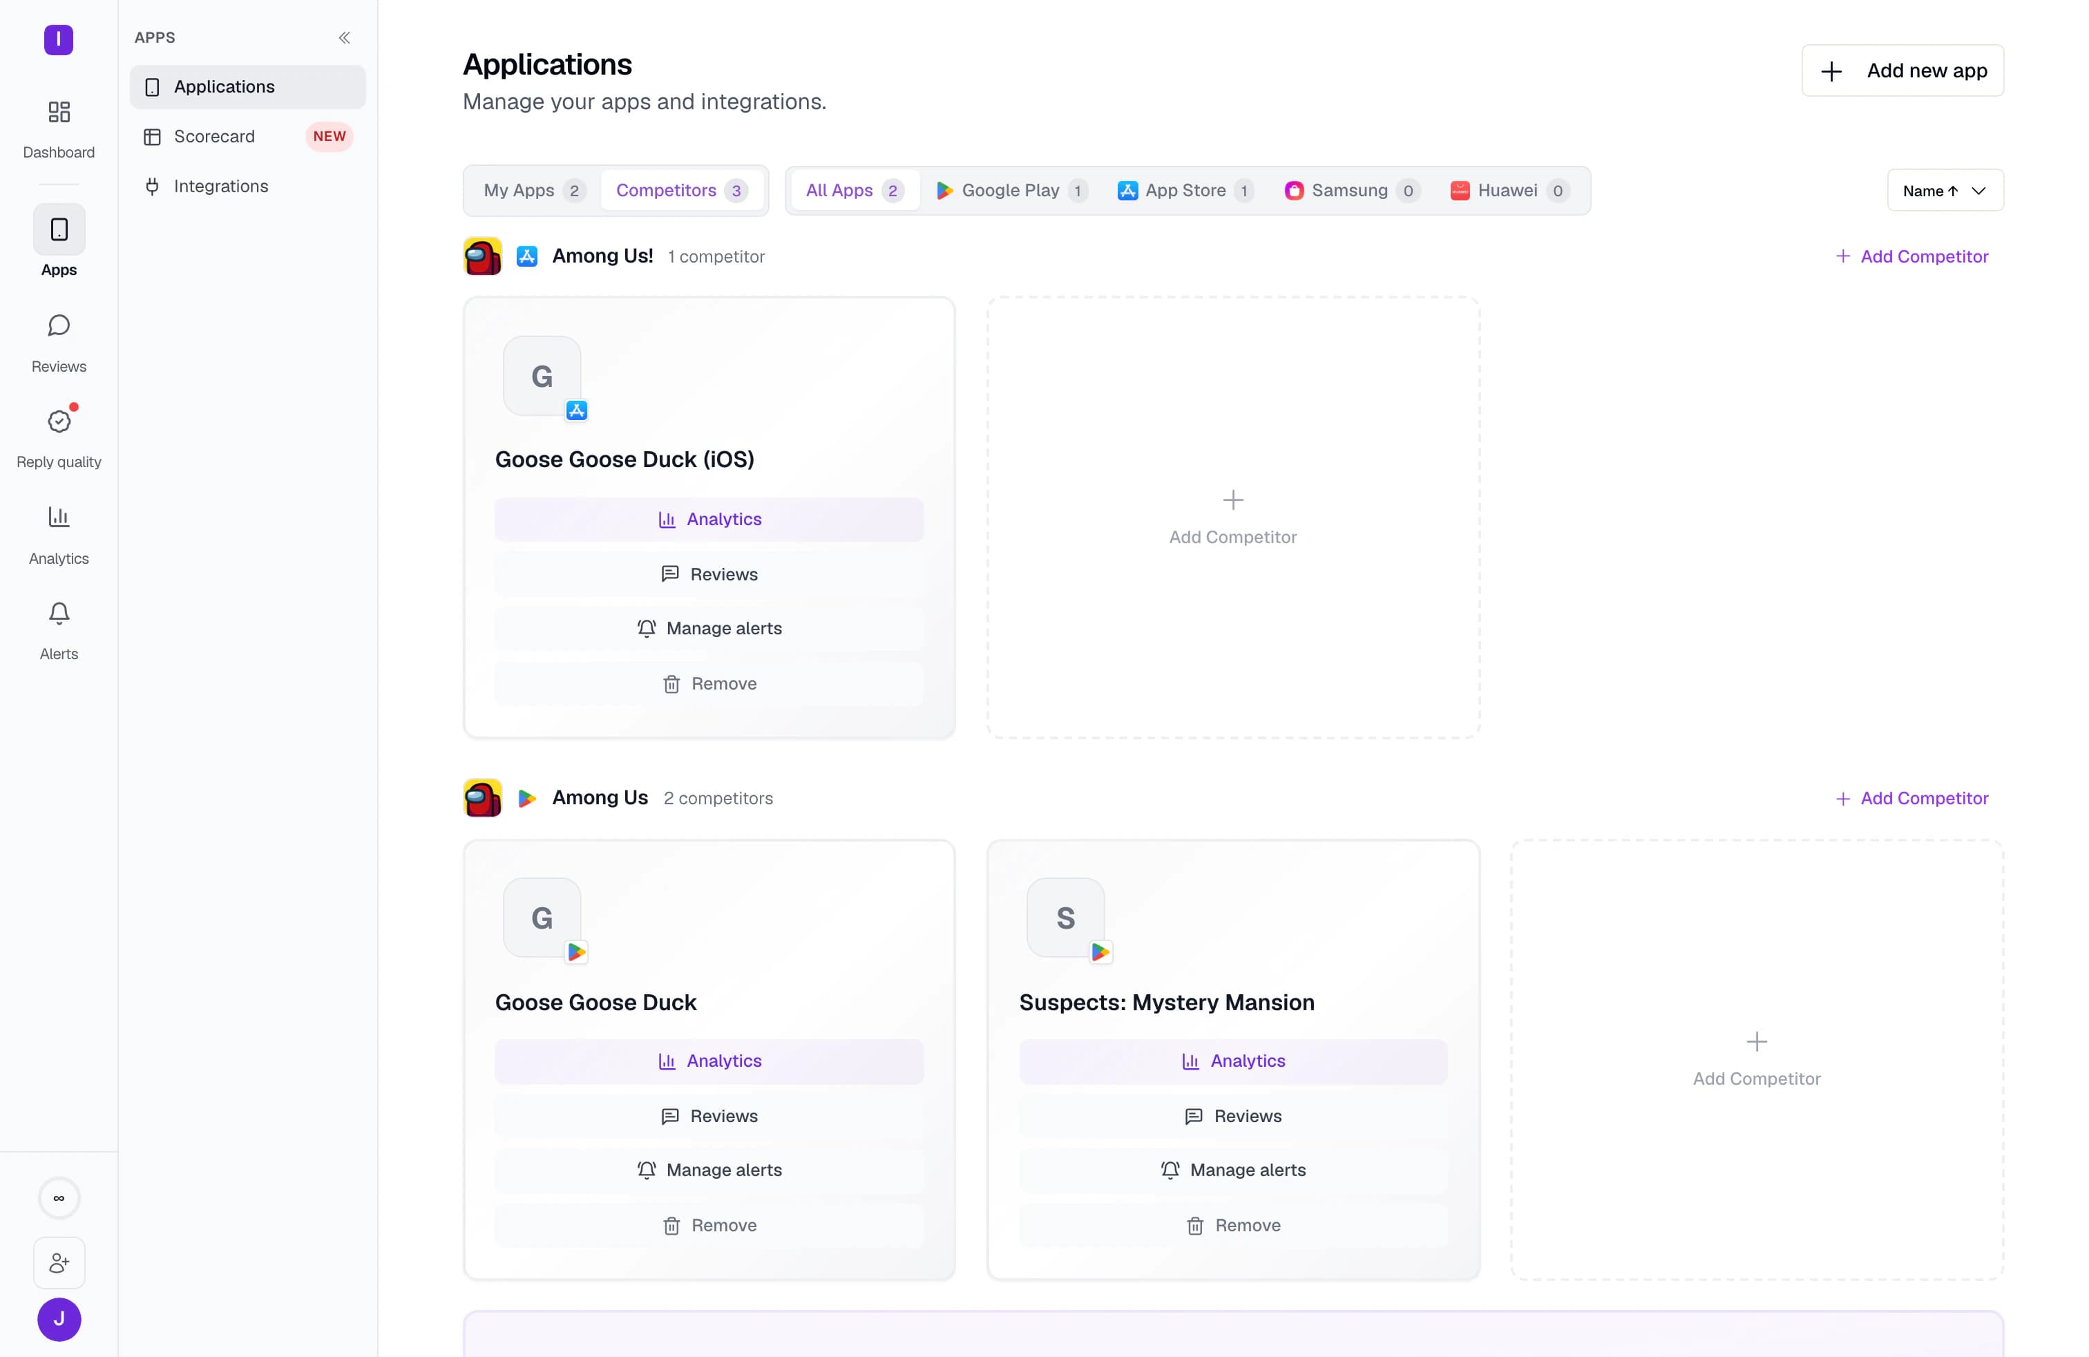Open the Apps icon in the sidebar
This screenshot has width=2089, height=1357.
[59, 230]
